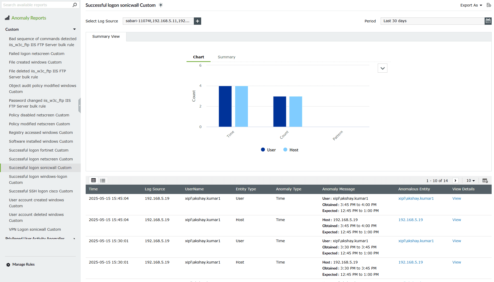
Task: Select Successful logon sonicwall Custom report
Action: click(x=40, y=168)
